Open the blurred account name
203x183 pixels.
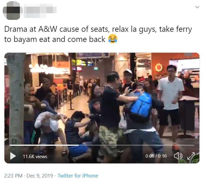pos(40,11)
